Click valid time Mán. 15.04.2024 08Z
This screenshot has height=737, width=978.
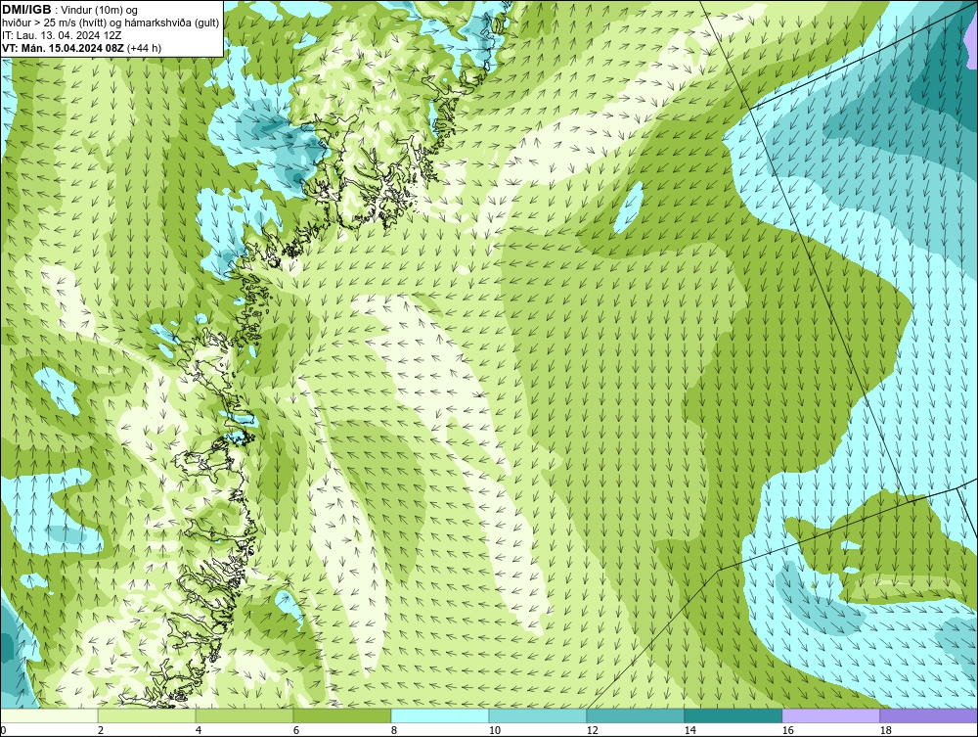[73, 47]
